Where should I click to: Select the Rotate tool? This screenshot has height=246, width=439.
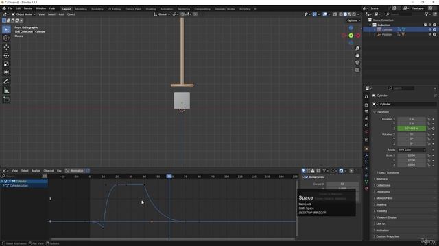6,55
